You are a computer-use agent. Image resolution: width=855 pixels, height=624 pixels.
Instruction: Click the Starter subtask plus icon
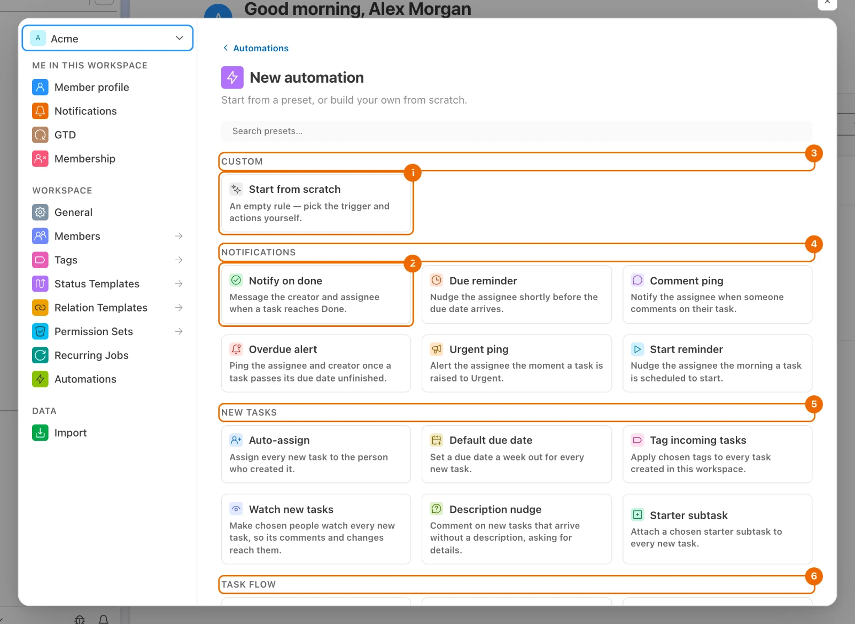click(x=638, y=514)
